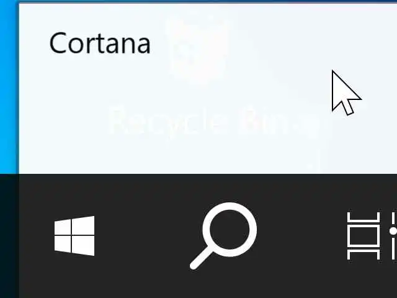Click the upper-left pane of the Windows logo

pos(63,227)
